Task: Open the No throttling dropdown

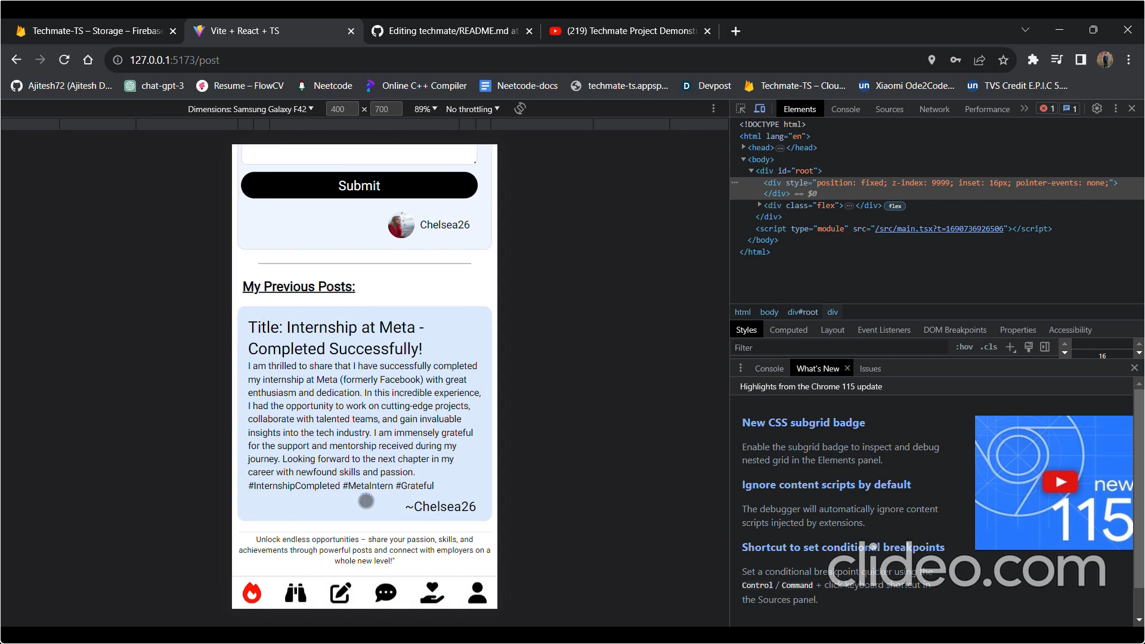Action: (x=472, y=109)
